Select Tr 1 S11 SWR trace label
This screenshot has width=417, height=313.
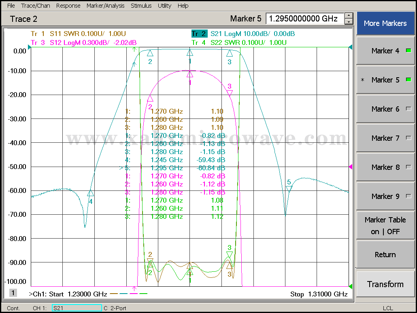pyautogui.click(x=78, y=34)
